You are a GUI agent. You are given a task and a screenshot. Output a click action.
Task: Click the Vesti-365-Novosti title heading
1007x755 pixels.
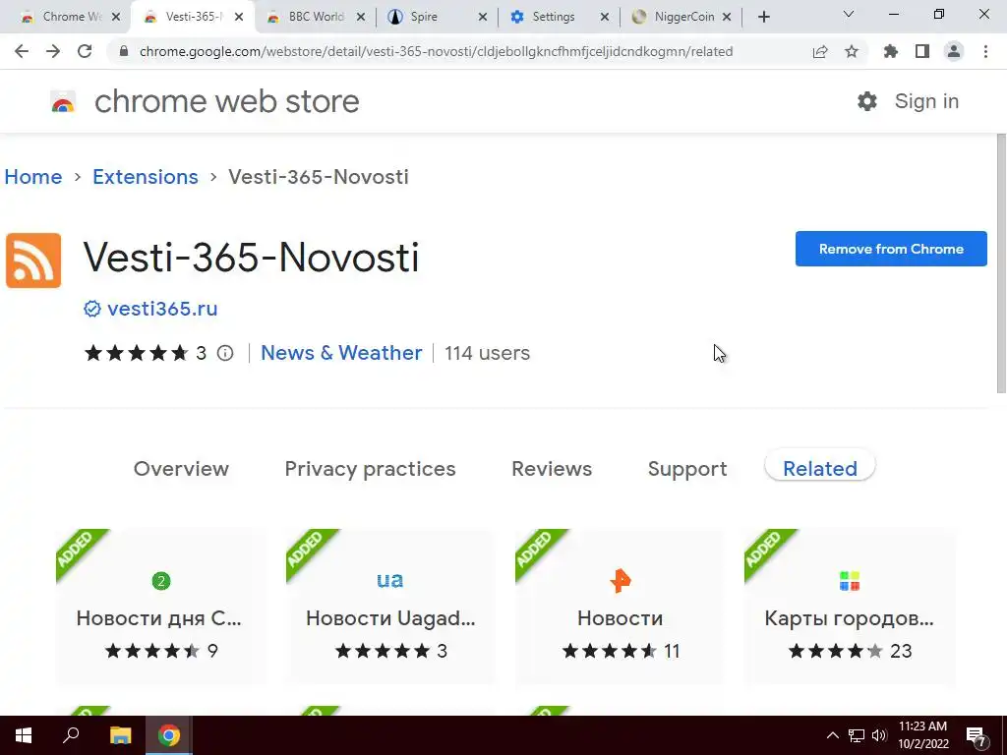(x=251, y=258)
